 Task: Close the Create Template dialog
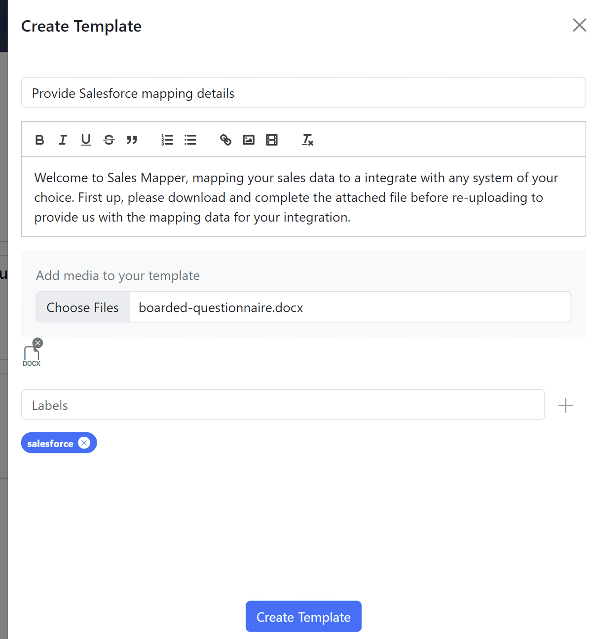click(x=579, y=25)
